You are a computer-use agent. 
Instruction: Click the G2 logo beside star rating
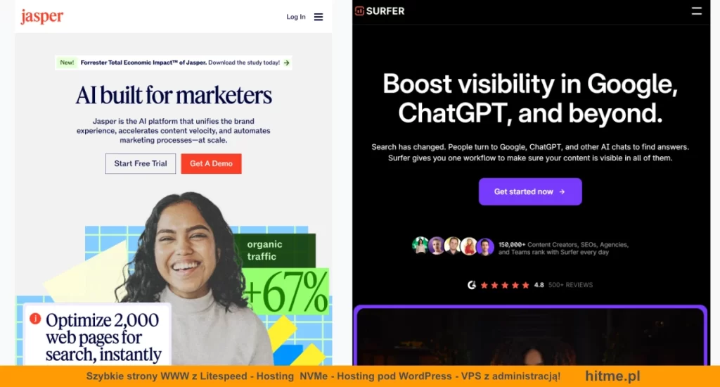pyautogui.click(x=472, y=285)
